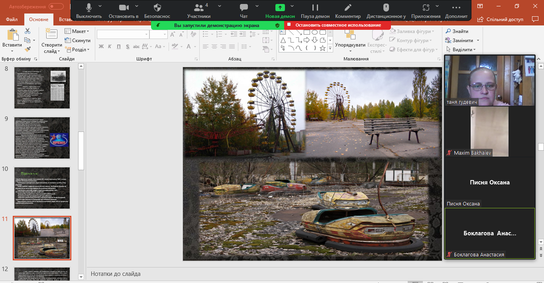Toggle the AutoSave switch

pos(56,6)
